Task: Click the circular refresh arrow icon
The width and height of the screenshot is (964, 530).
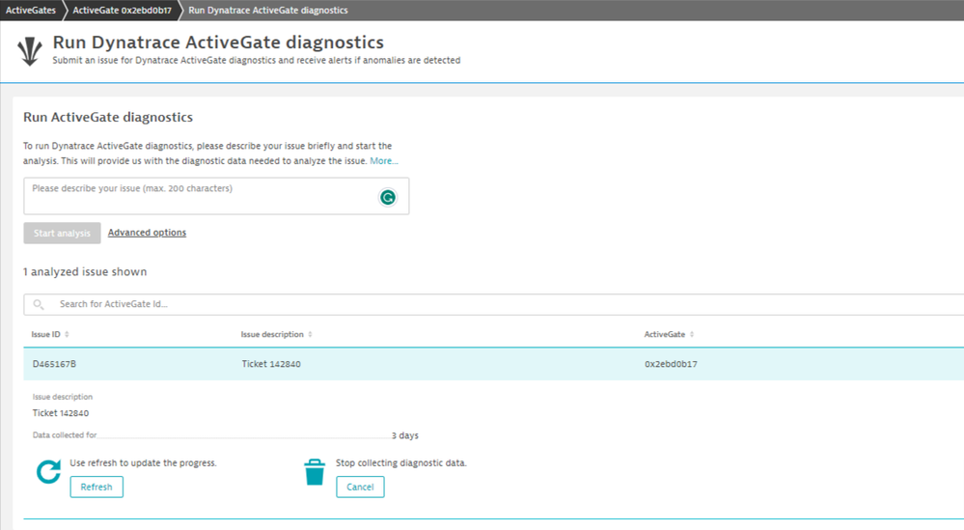Action: point(48,472)
